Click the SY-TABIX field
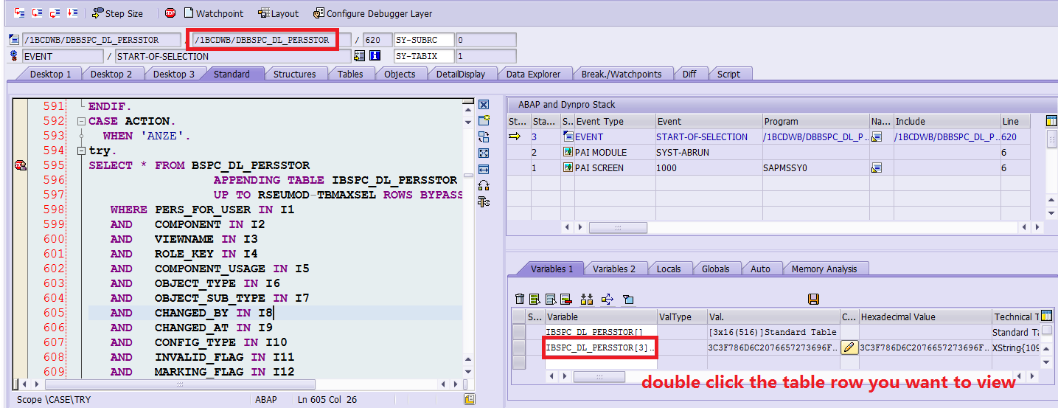Screen dimensions: 1058x408 click(425, 56)
